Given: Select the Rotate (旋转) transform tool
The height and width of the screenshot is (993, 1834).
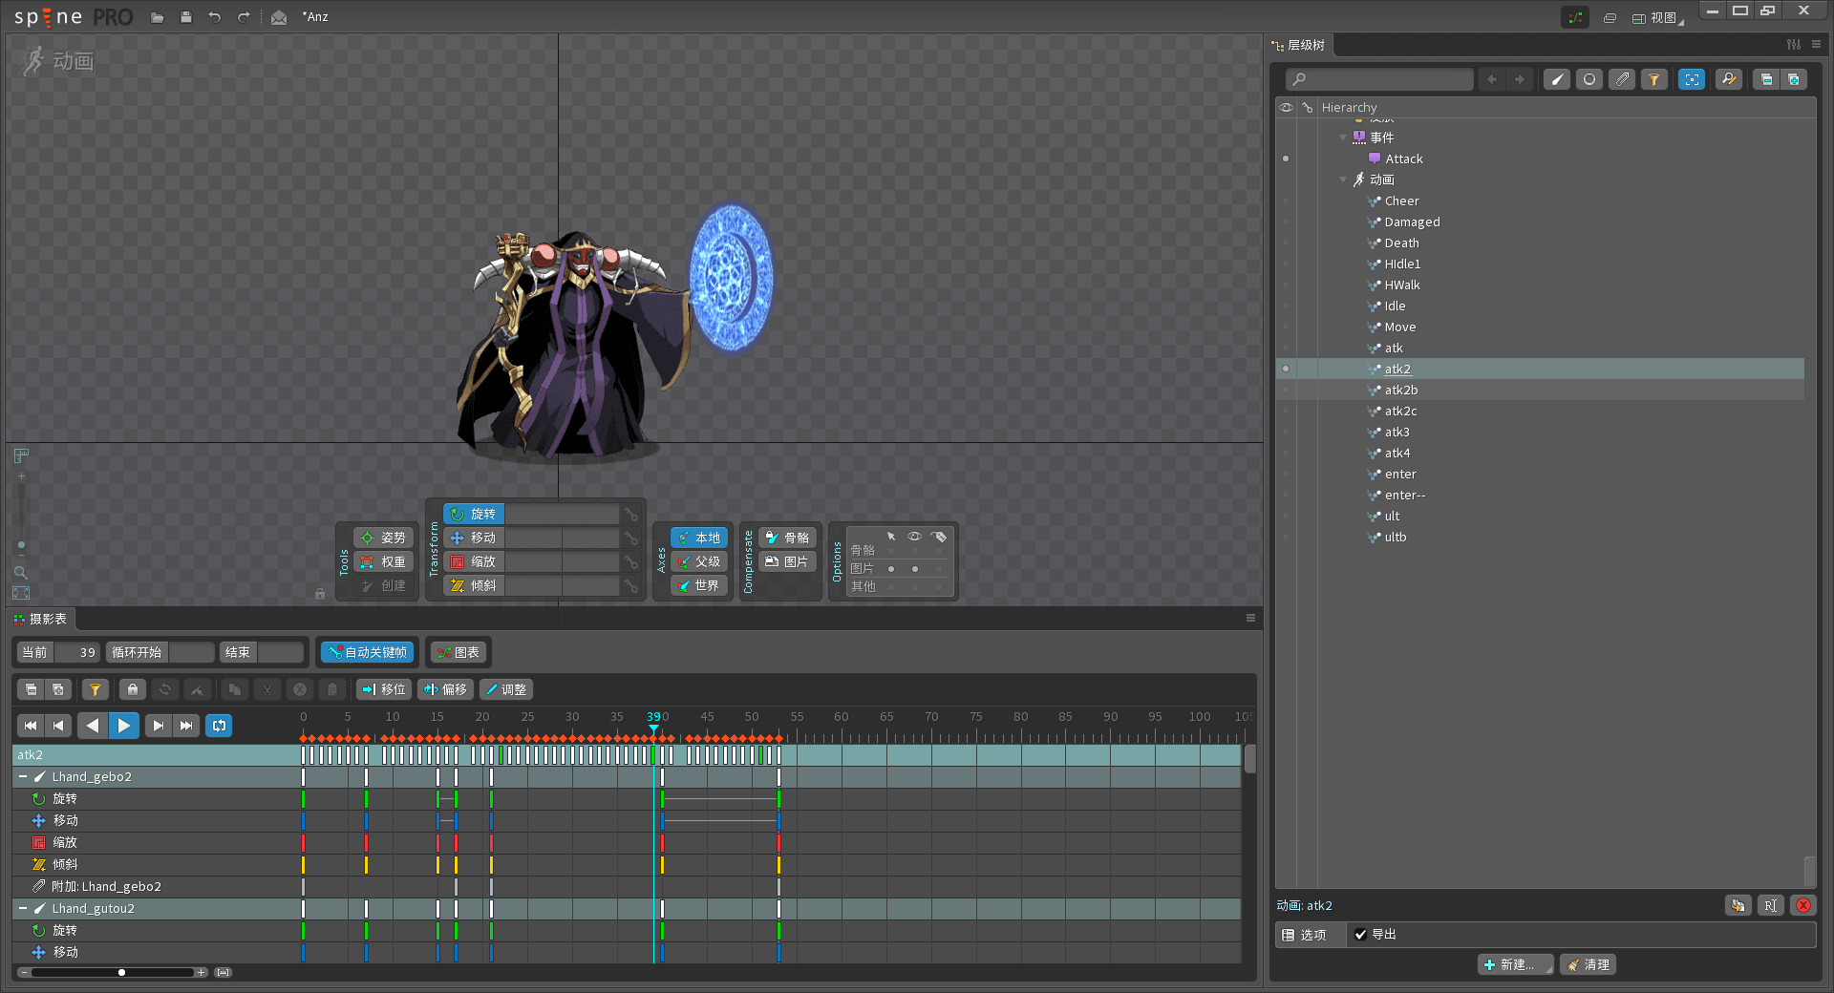Looking at the screenshot, I should tap(473, 514).
